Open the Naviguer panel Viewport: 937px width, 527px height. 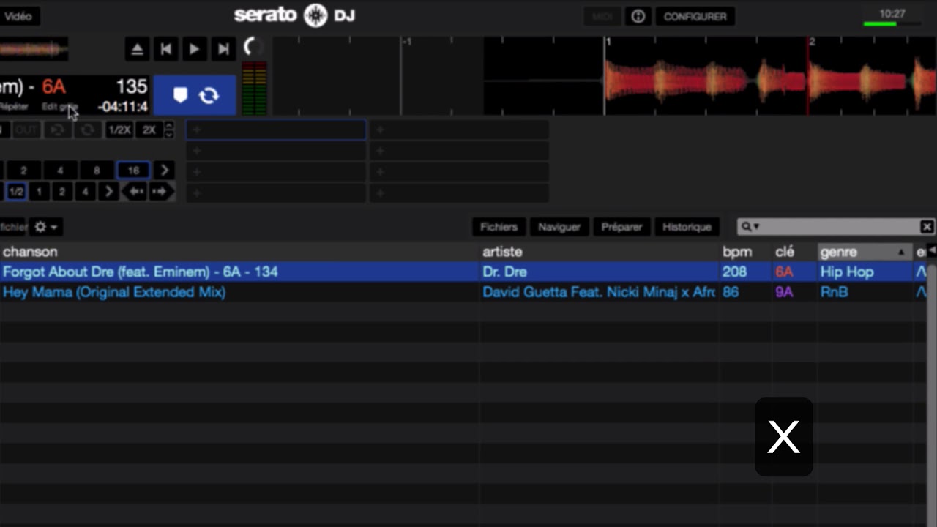pyautogui.click(x=559, y=227)
